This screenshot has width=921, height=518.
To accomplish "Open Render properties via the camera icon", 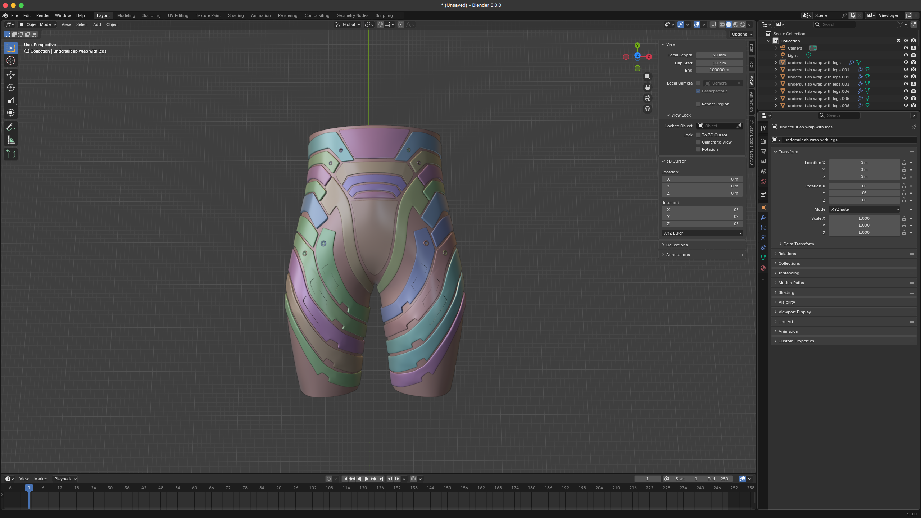I will coord(763,141).
